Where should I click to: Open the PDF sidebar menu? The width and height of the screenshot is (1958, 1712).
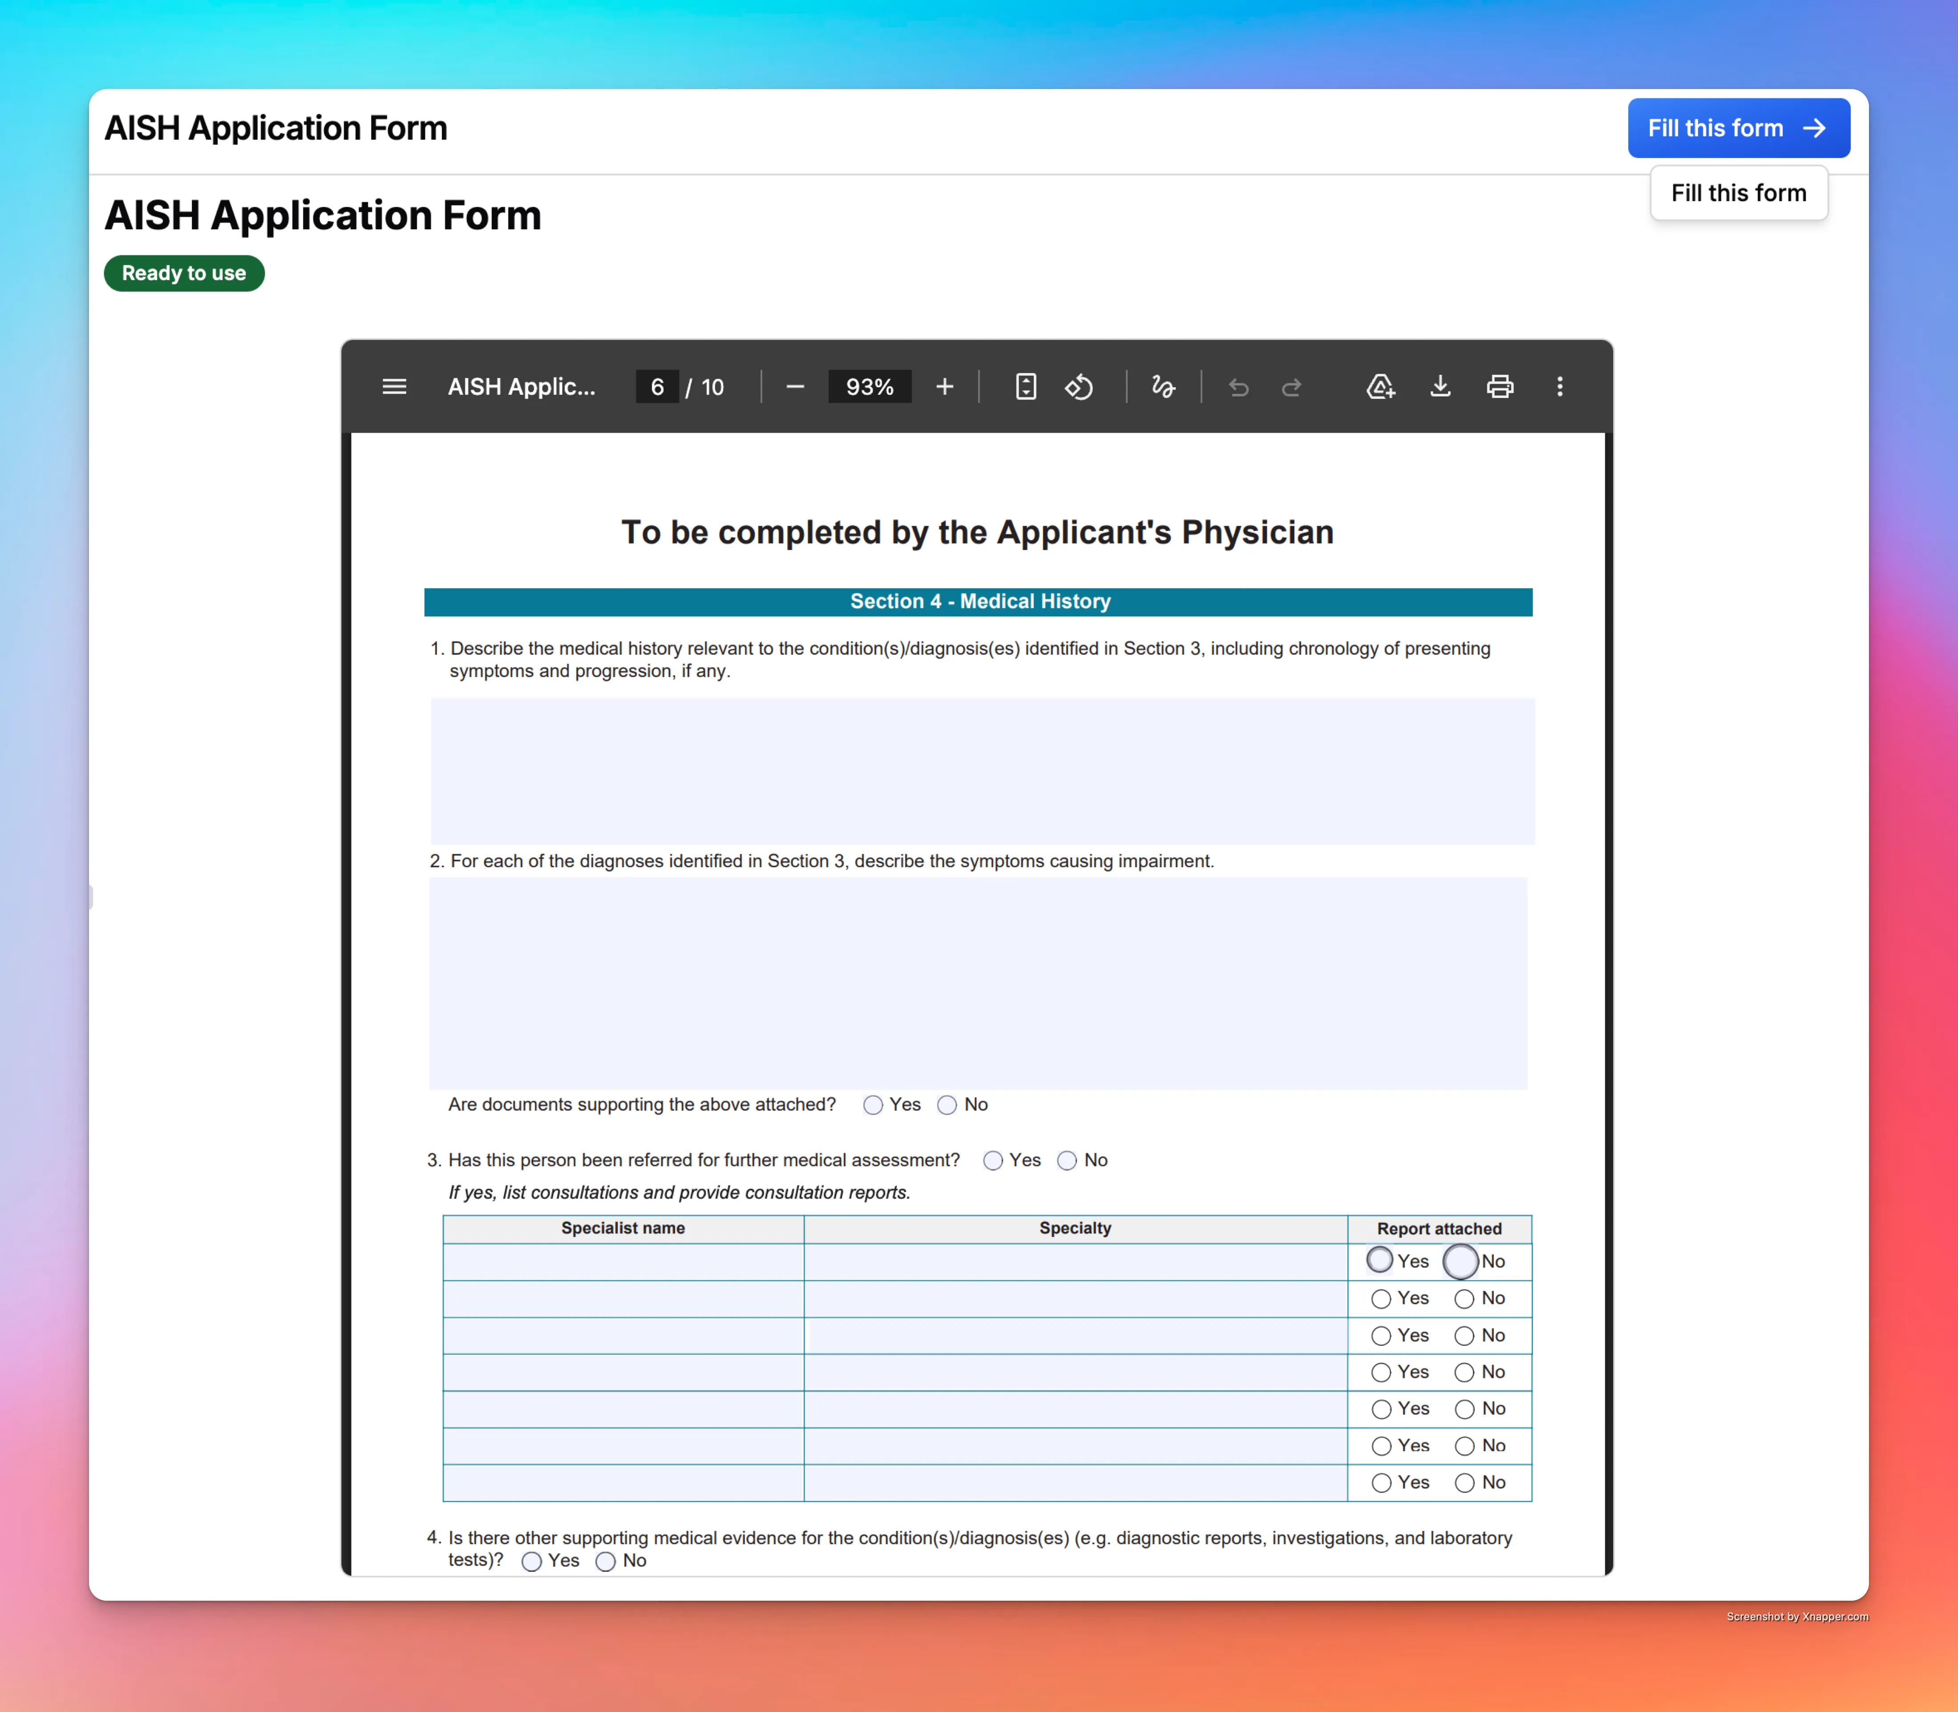(x=393, y=387)
